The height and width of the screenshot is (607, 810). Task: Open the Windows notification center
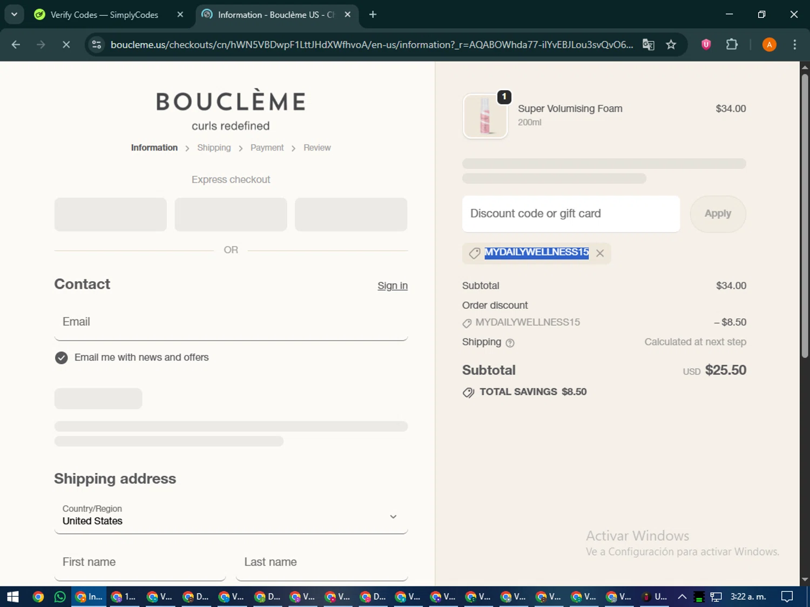(787, 597)
